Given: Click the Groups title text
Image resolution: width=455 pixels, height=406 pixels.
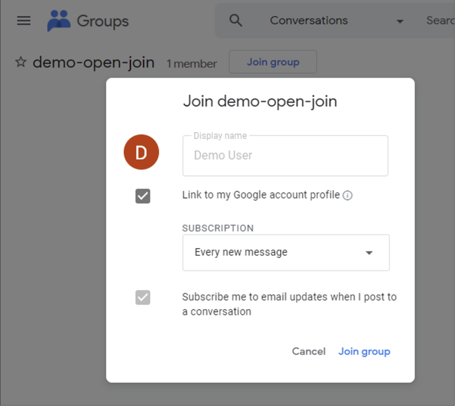Looking at the screenshot, I should coord(103,21).
